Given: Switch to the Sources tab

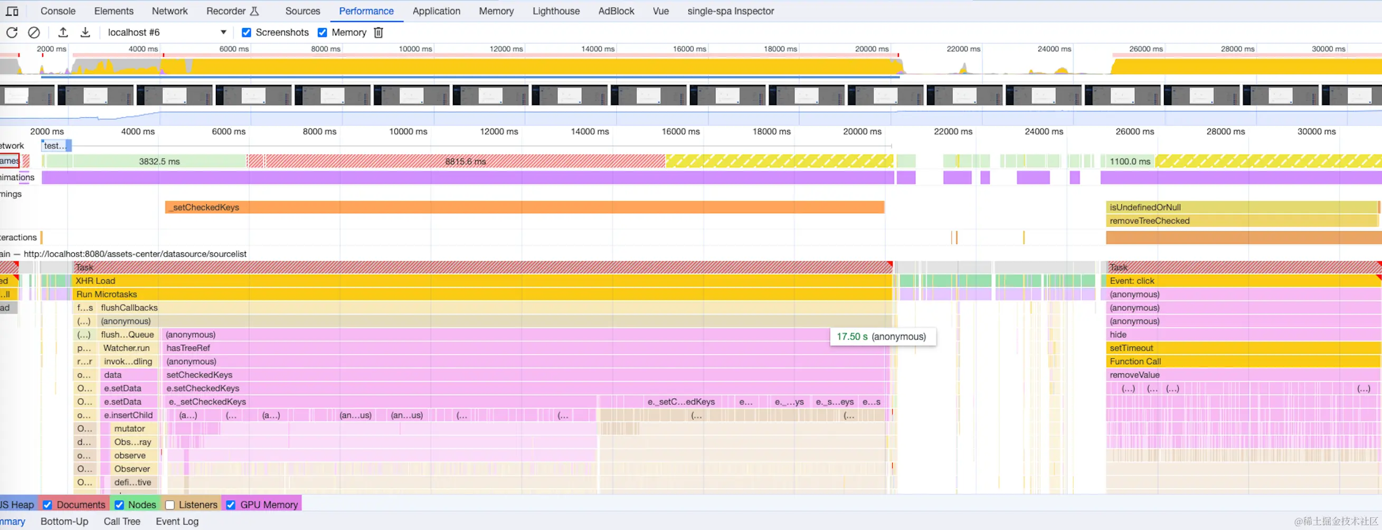Looking at the screenshot, I should coord(302,11).
